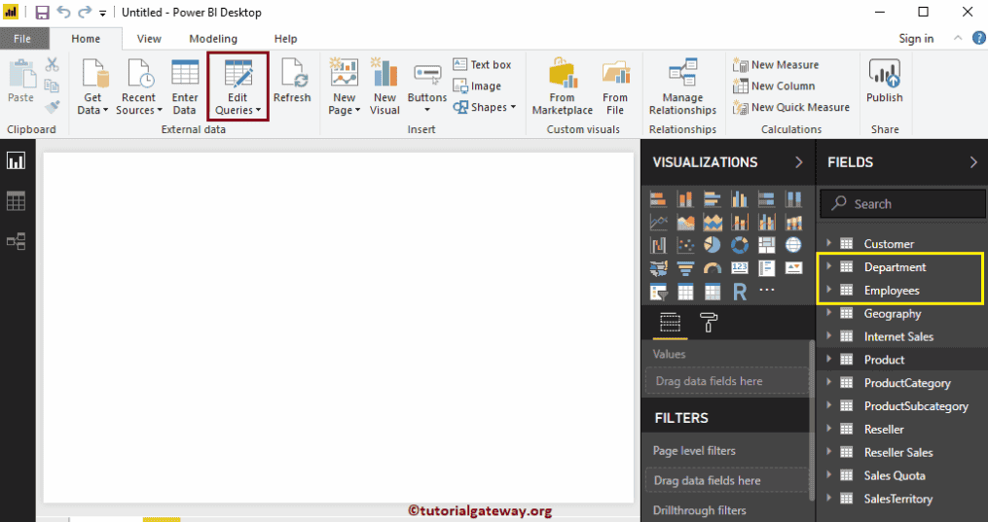This screenshot has height=522, width=988.
Task: Select the Line chart visual
Action: coord(658,222)
